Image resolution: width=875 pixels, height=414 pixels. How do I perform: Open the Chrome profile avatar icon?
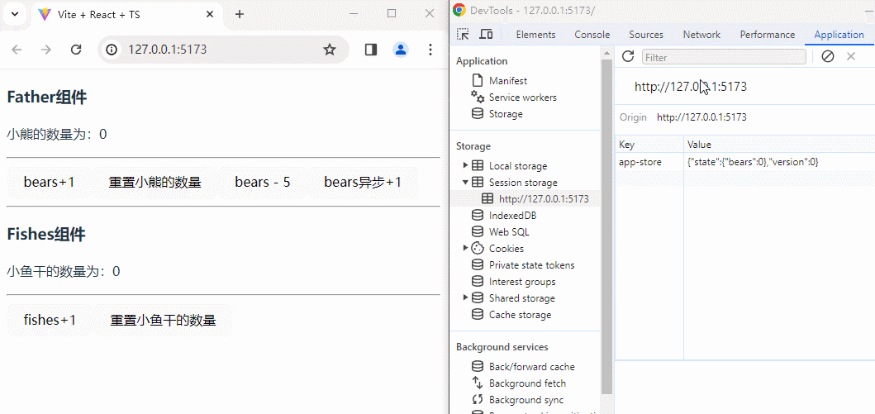[x=401, y=50]
